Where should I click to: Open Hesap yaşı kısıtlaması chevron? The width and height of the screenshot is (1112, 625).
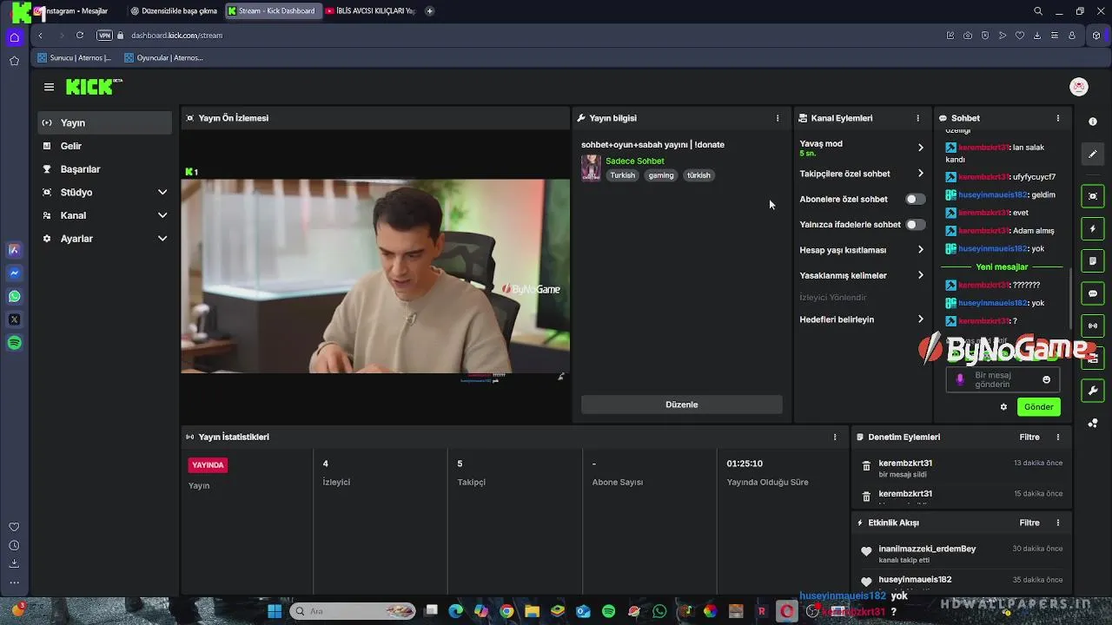click(921, 250)
